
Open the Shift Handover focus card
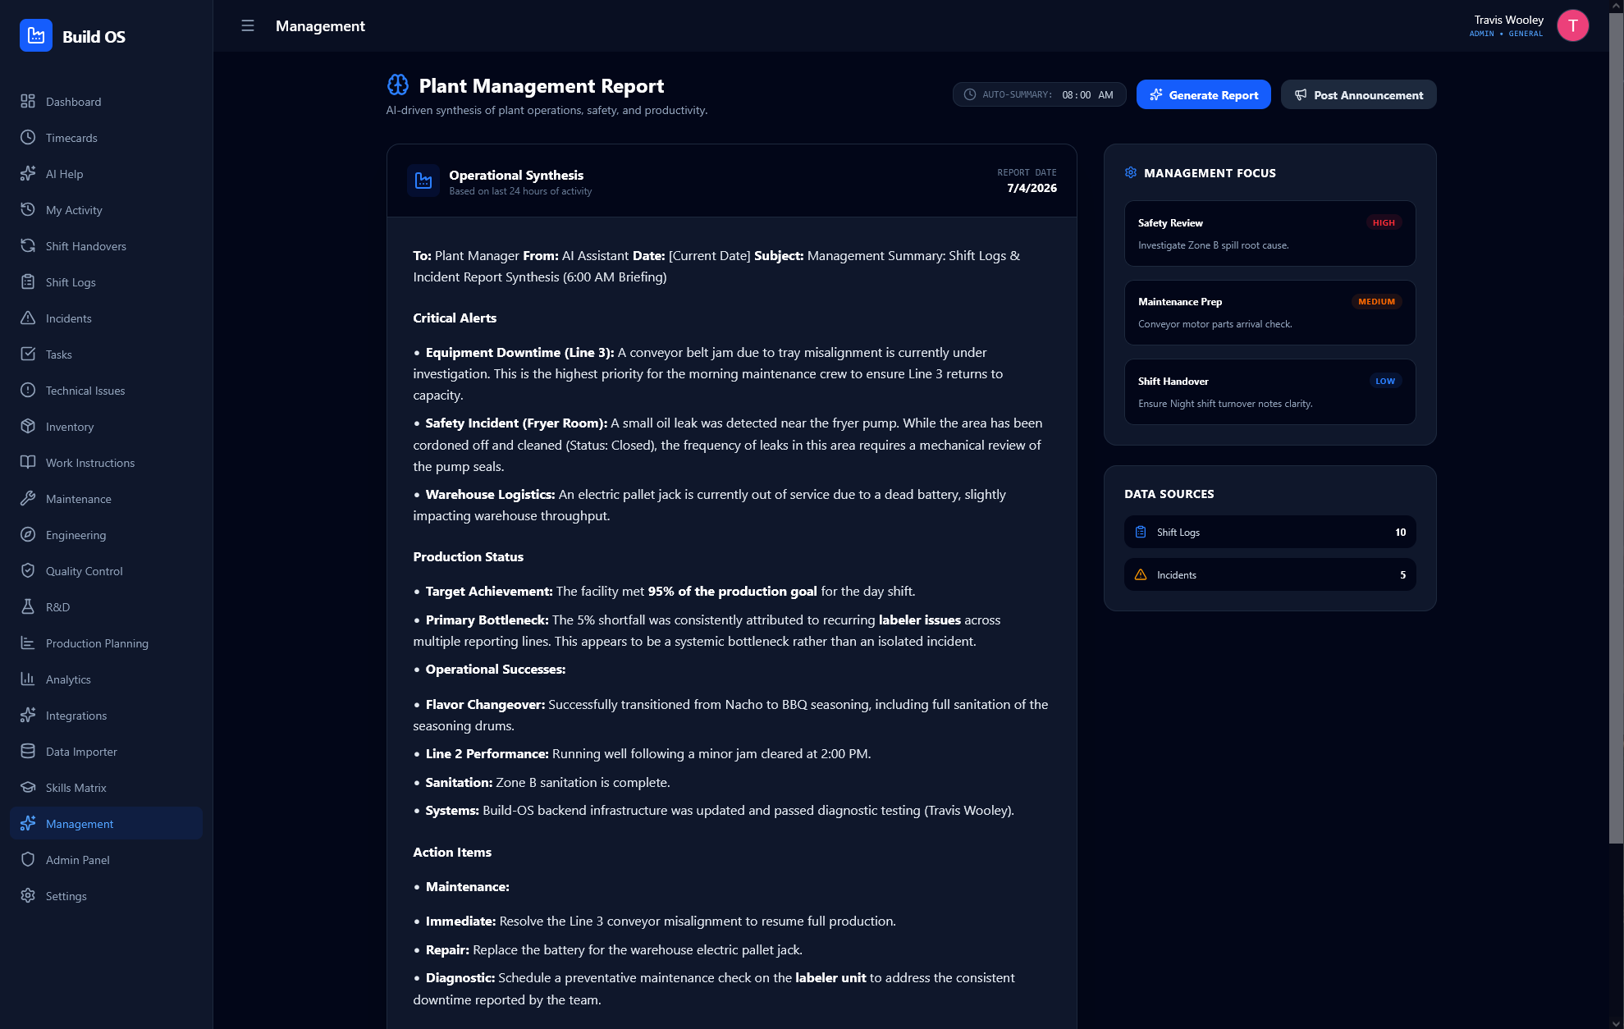(x=1269, y=391)
